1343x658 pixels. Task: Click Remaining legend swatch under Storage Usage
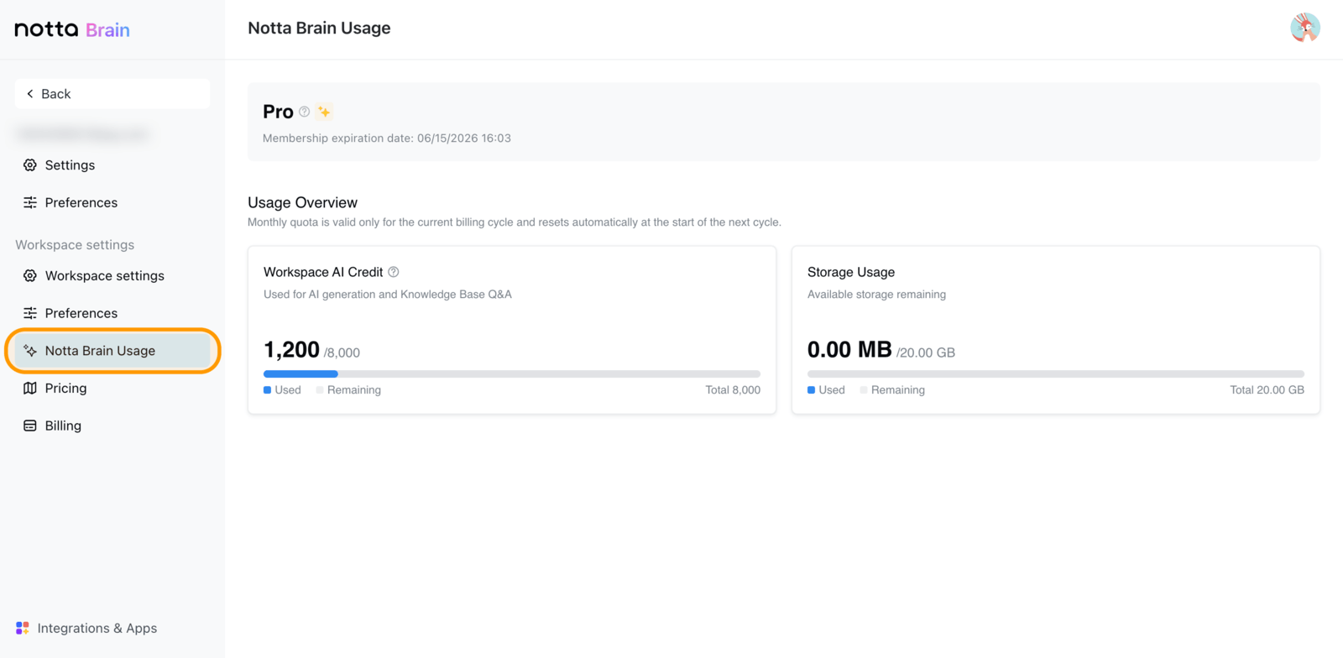tap(864, 390)
